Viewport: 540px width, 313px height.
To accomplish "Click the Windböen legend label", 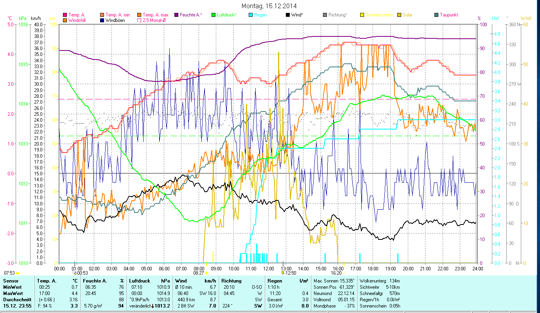I will click(115, 20).
